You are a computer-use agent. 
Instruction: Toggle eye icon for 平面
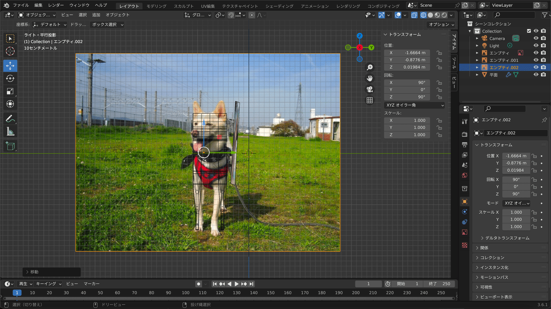point(536,75)
